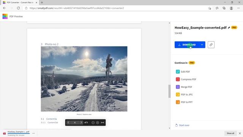Click the PDF to PPT tool icon
Viewport: 243px width, 137px height.
(178, 102)
